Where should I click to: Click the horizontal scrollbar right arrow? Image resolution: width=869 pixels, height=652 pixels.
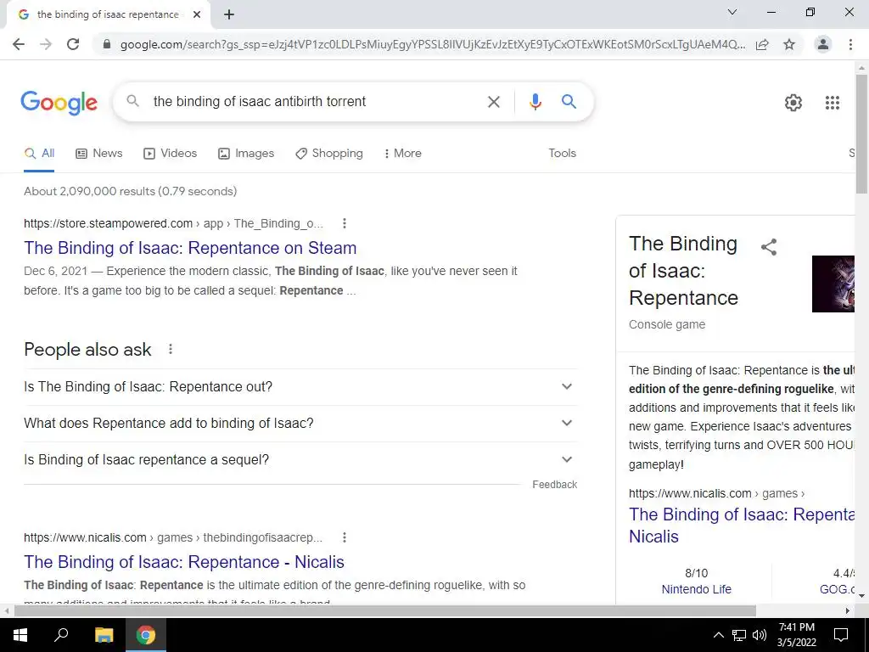[848, 611]
